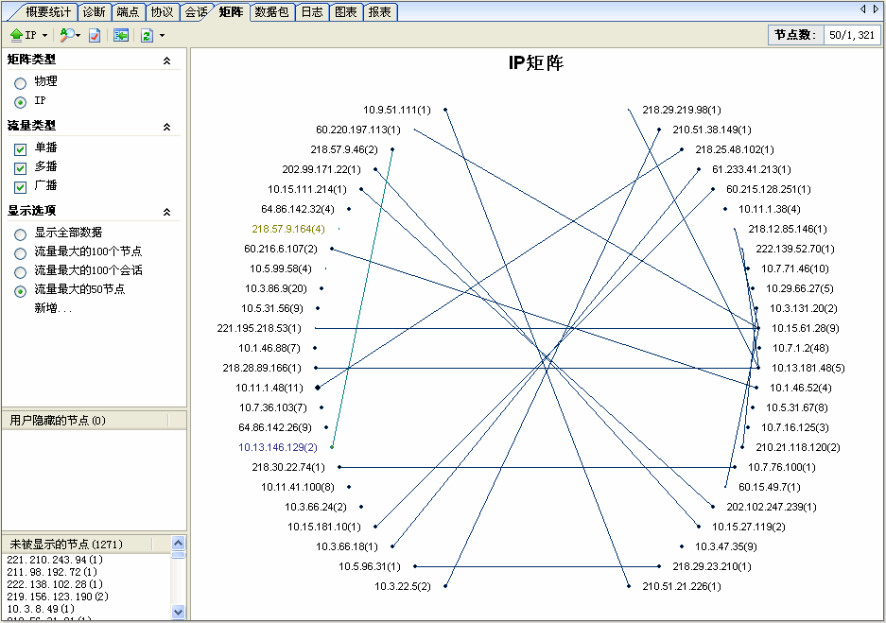Collapse the 流量类型 section header chevron

[167, 126]
